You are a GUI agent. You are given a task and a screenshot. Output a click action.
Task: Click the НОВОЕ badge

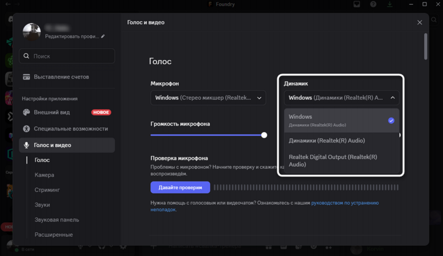coord(101,112)
